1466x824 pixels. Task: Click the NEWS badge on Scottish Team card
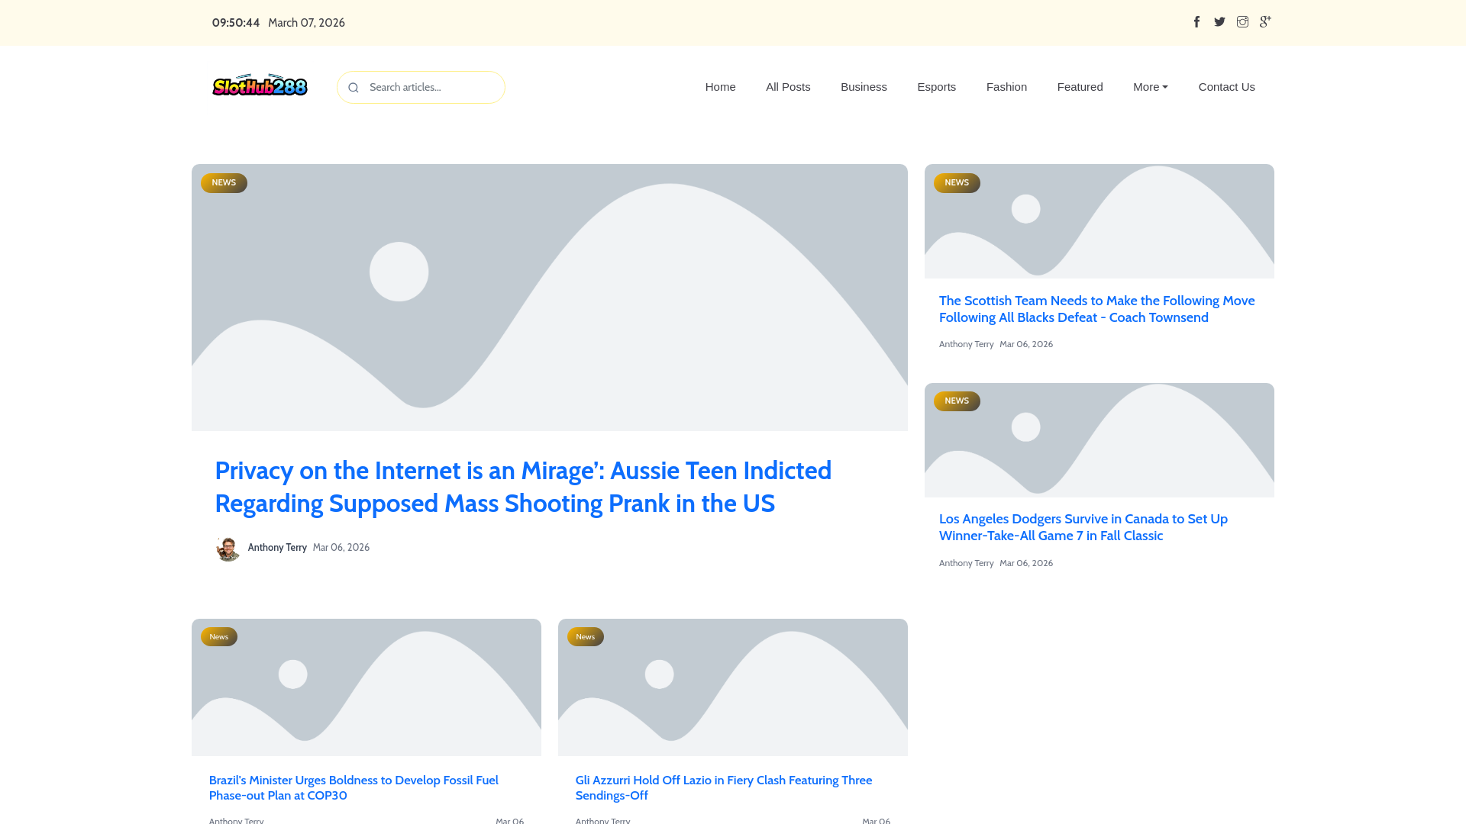click(x=957, y=183)
